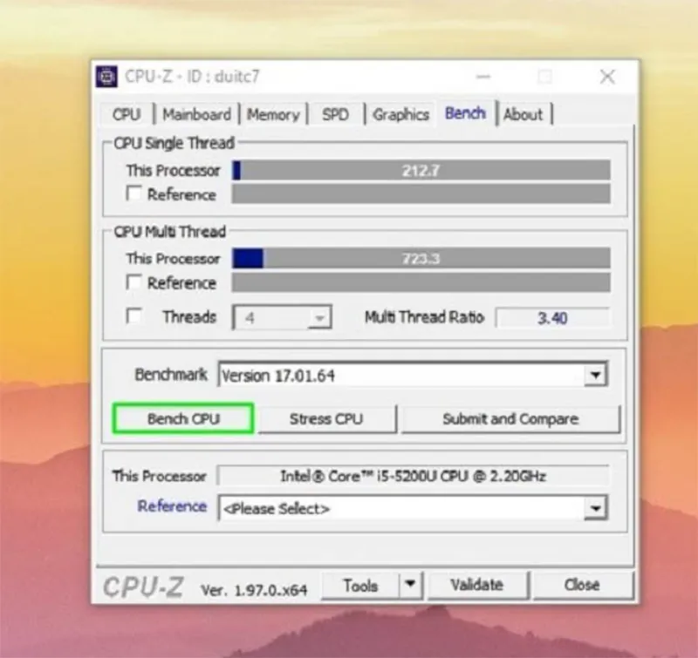Click the Single Thread score bar 212.7
The image size is (698, 658).
[x=421, y=170]
